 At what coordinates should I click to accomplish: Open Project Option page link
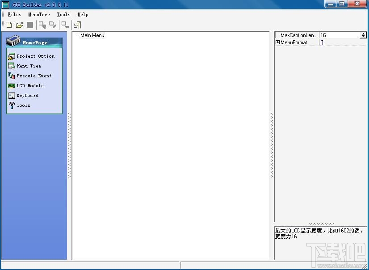[x=36, y=56]
